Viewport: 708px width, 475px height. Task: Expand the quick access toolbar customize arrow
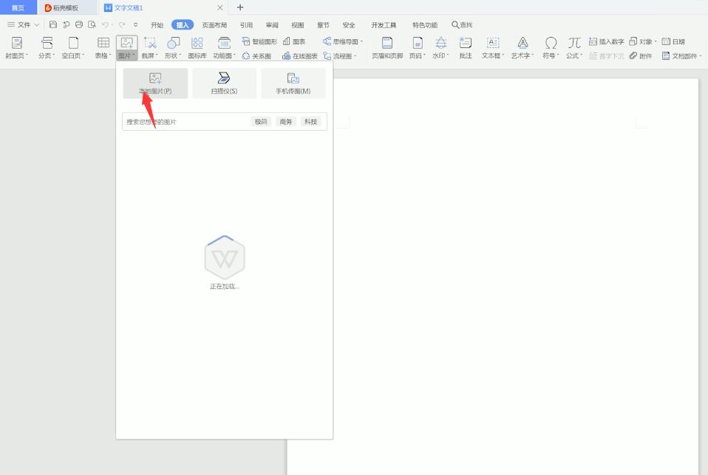point(135,25)
